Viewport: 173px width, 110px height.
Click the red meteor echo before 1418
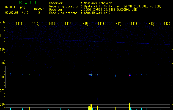(x=130, y=75)
